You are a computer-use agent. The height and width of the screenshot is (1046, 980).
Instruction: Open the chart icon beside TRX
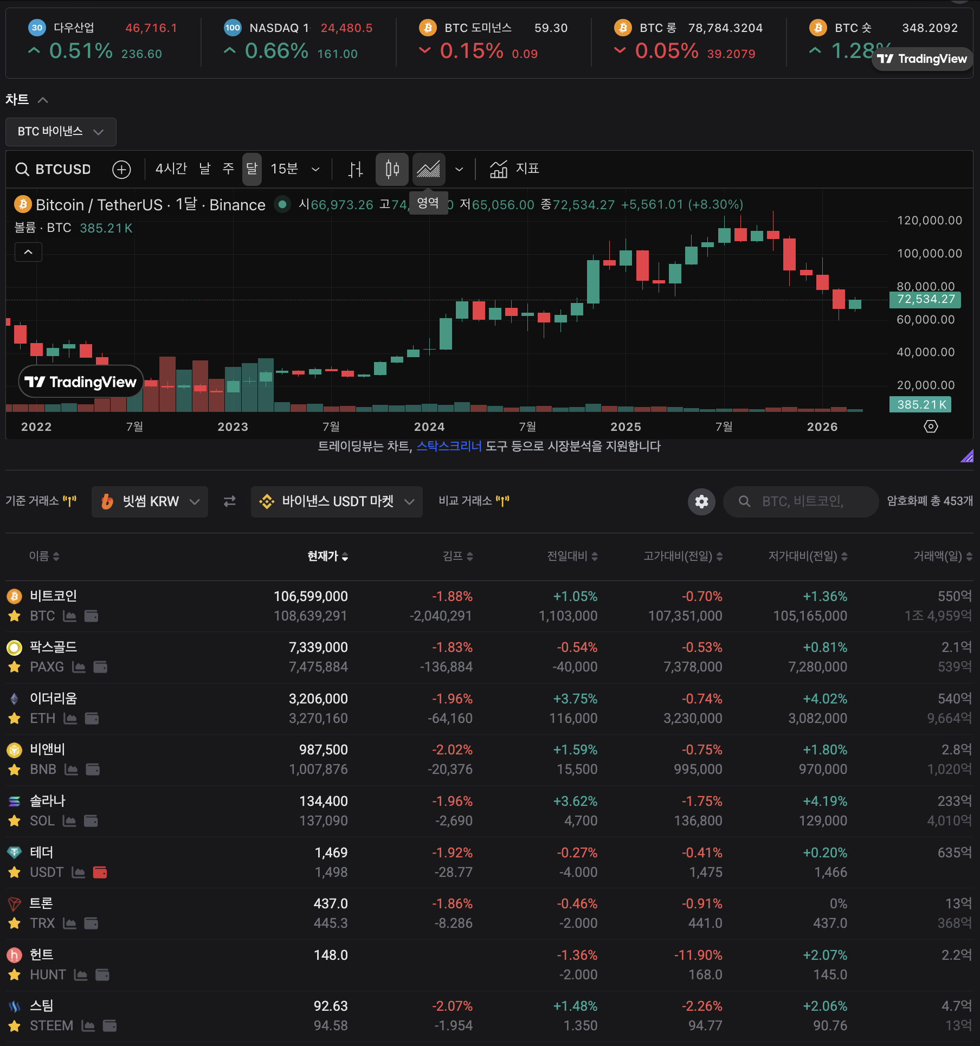tap(69, 924)
